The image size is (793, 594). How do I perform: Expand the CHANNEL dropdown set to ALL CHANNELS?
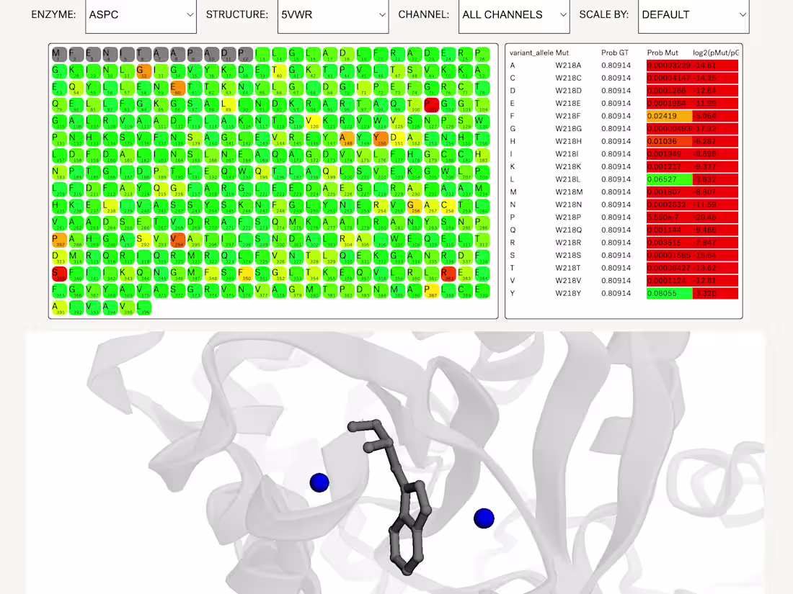point(513,14)
